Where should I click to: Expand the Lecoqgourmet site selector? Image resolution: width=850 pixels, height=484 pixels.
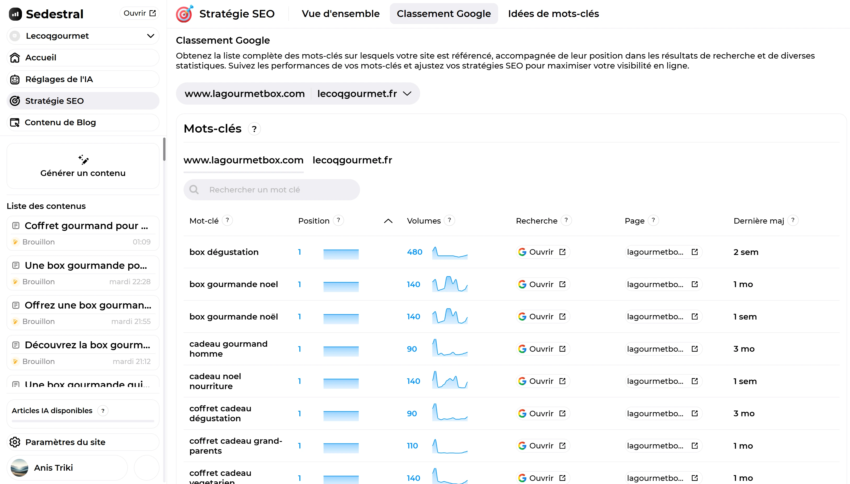pyautogui.click(x=83, y=36)
